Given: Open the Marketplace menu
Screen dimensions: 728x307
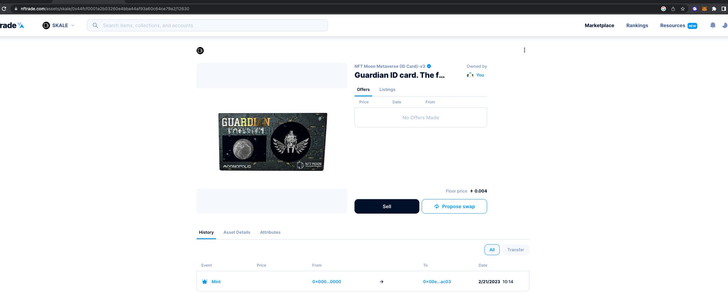Looking at the screenshot, I should pyautogui.click(x=599, y=25).
